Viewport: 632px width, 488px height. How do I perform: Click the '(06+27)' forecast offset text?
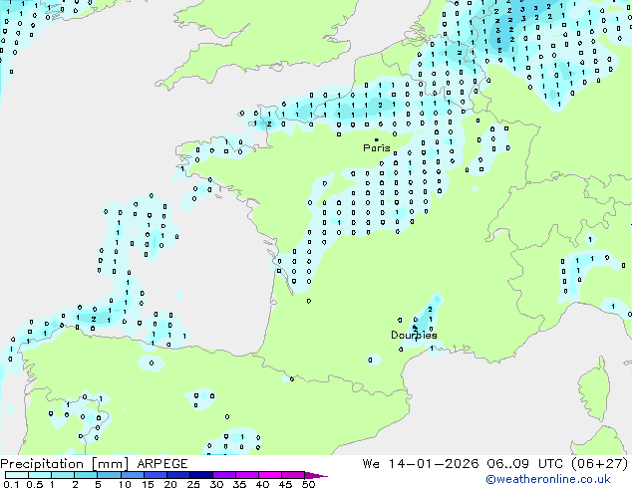click(600, 464)
